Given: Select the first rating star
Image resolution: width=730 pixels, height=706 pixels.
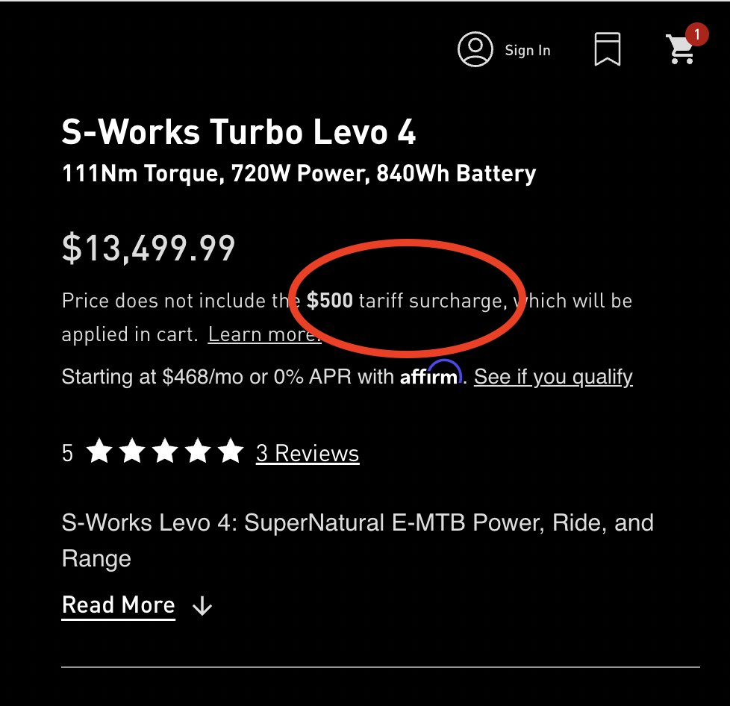Looking at the screenshot, I should (x=99, y=451).
